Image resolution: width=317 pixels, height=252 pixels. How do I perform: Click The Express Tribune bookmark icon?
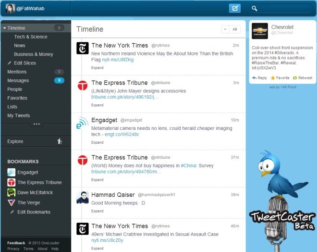(12, 182)
